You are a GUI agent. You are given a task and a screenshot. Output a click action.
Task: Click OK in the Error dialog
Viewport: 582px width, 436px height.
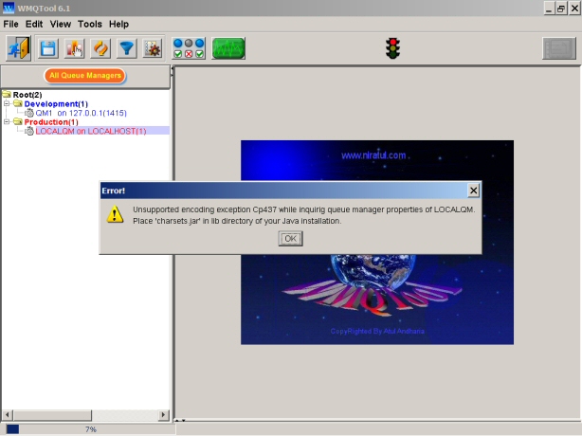pos(291,239)
